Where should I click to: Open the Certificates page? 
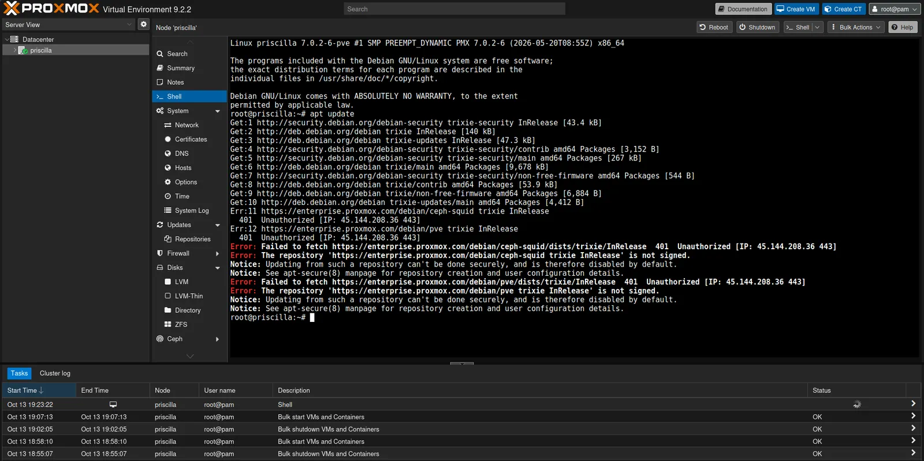(189, 140)
